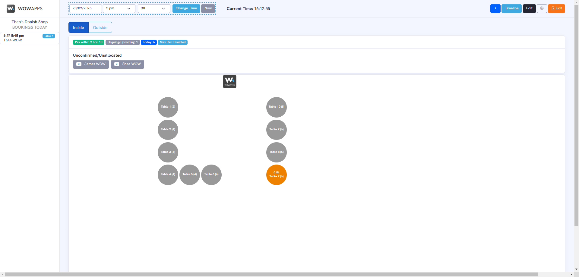Viewport: 579px width, 277px height.
Task: Select the Table 1 circle
Action: pyautogui.click(x=168, y=107)
